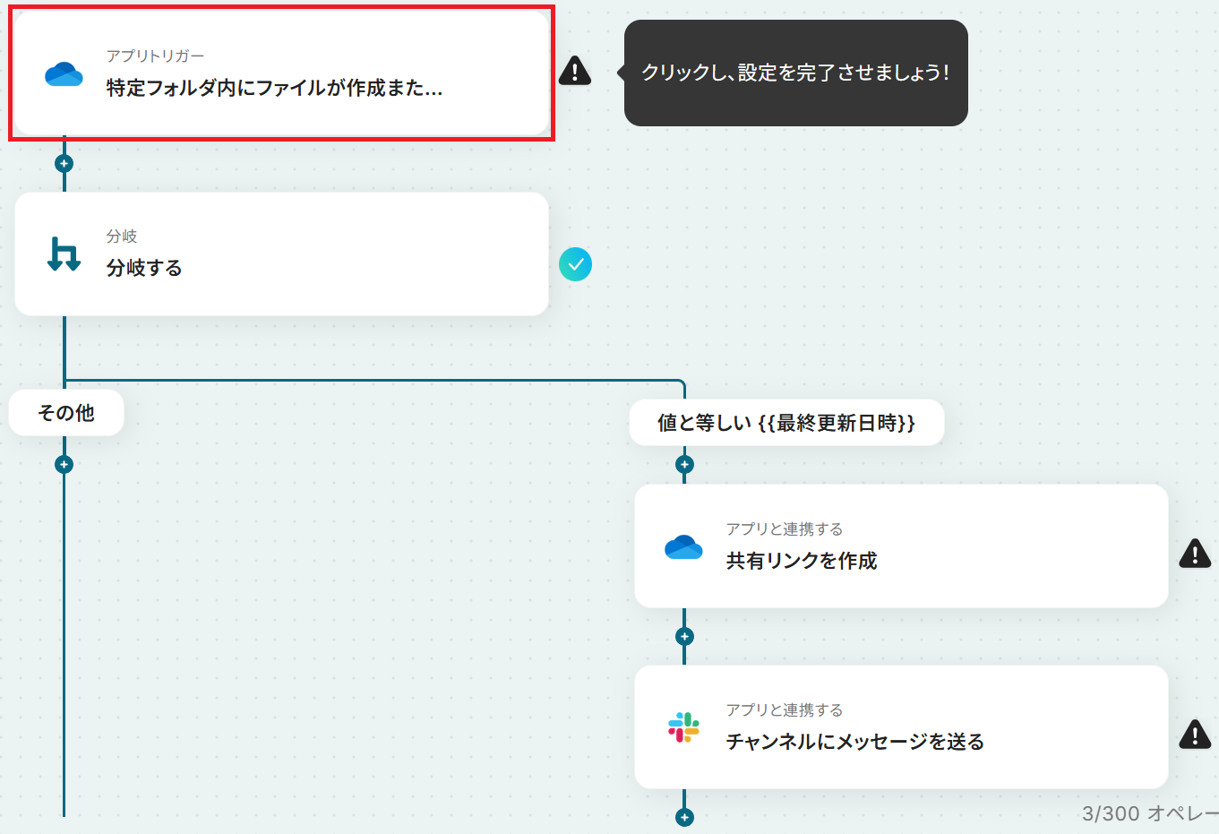The height and width of the screenshot is (834, 1219).
Task: Click warning icon beside チャンネルにメッセージを送る
Action: click(1195, 735)
